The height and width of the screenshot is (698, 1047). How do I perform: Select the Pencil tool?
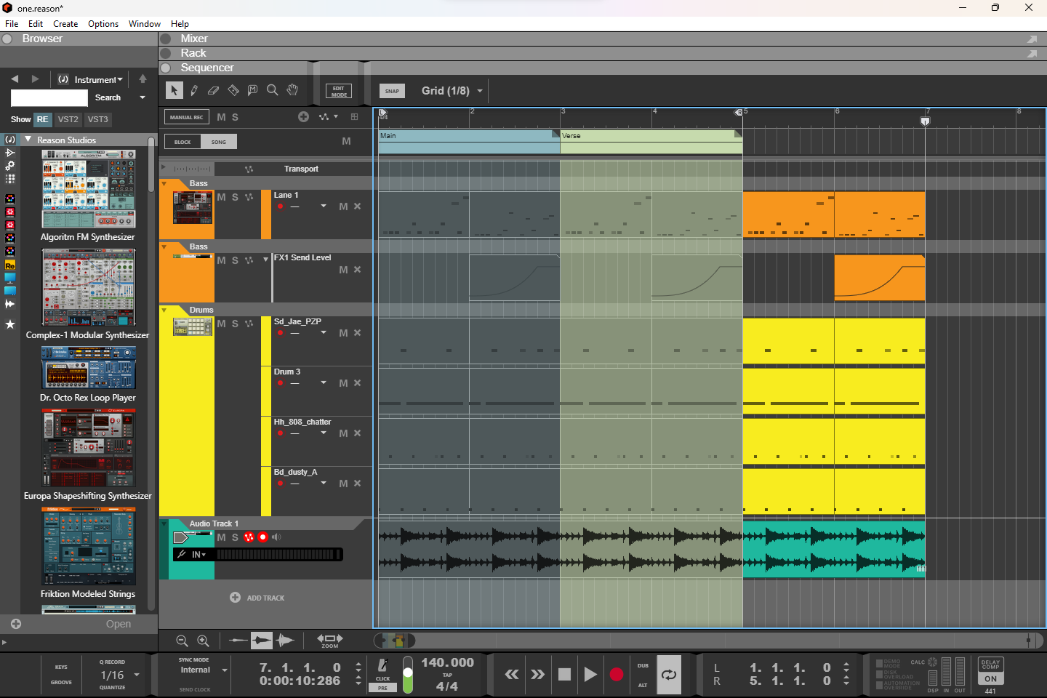[194, 90]
